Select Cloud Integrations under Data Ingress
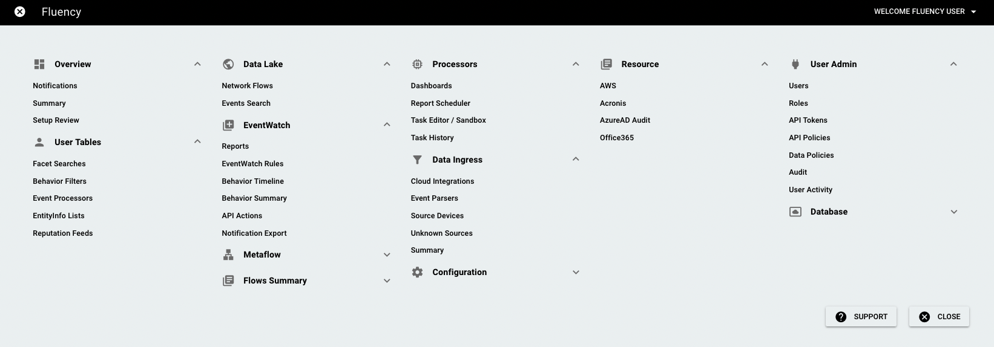994x347 pixels. pyautogui.click(x=443, y=181)
